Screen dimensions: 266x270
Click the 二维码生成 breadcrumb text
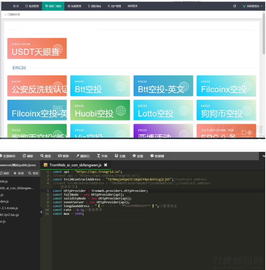[14, 14]
